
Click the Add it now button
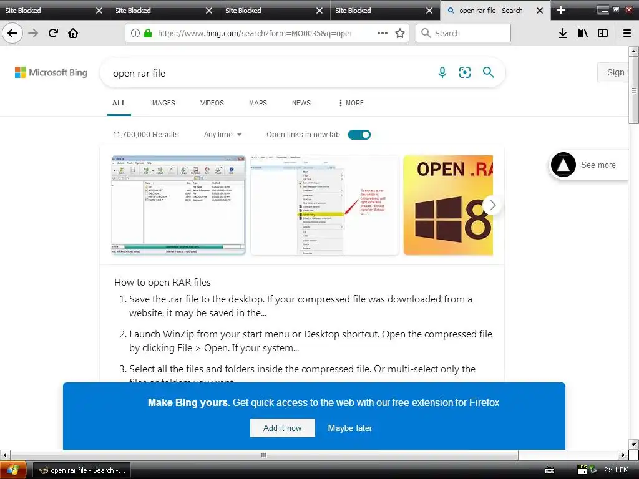coord(283,428)
